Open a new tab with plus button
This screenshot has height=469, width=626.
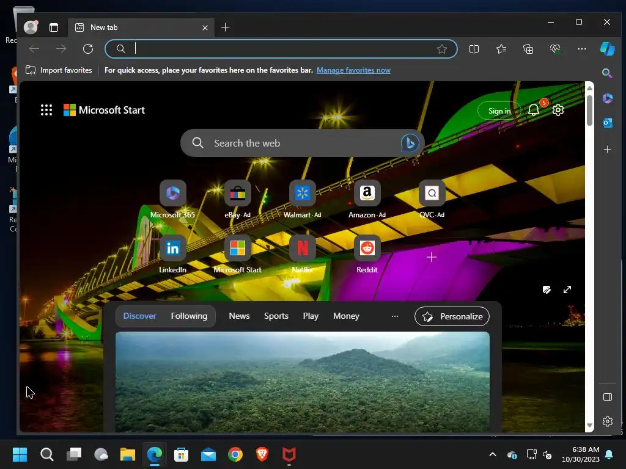pyautogui.click(x=225, y=27)
